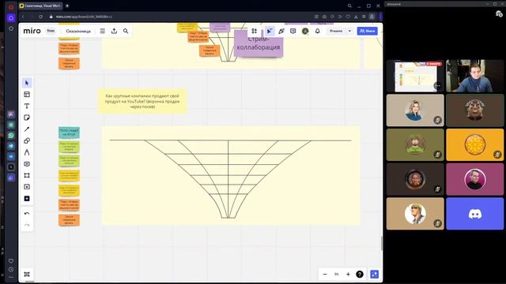Open the history clock icon in sidebar
This screenshot has width=506, height=284.
pos(11,270)
